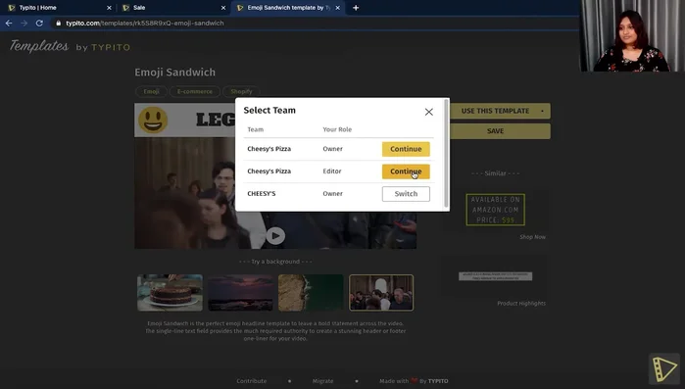This screenshot has width=685, height=389.
Task: Reload the current page
Action: [39, 24]
